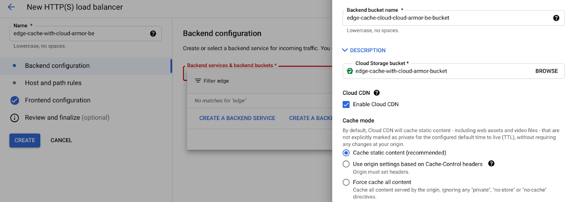The image size is (570, 202).
Task: Select Use origin settings radio option
Action: point(346,164)
